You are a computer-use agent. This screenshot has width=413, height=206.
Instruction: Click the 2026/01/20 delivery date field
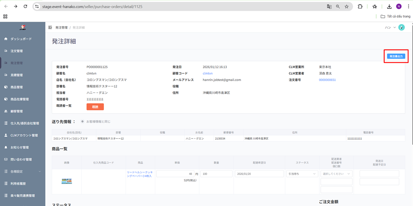tap(259, 174)
